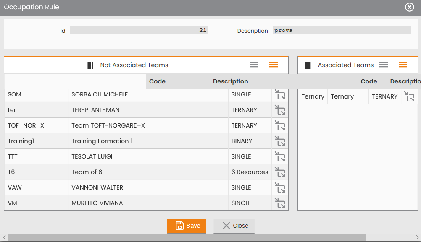Click the transfer icon for the Training Formation 1 row
This screenshot has height=242, width=421.
coord(280,141)
